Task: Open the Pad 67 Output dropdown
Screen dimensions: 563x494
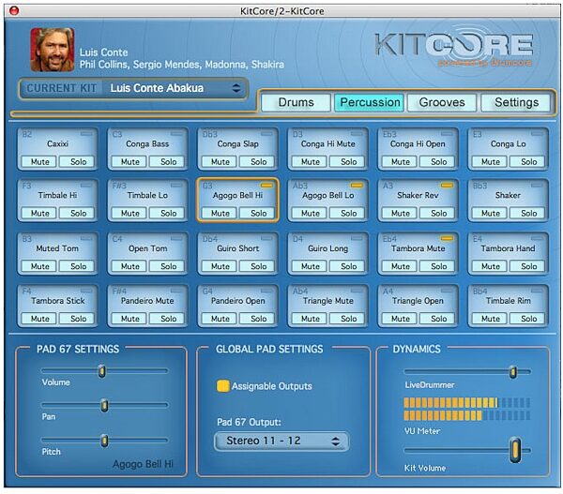Action: click(281, 441)
